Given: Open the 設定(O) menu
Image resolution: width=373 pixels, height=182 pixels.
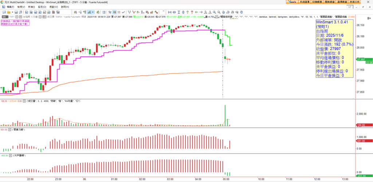Looking at the screenshot, I should 42,7.
